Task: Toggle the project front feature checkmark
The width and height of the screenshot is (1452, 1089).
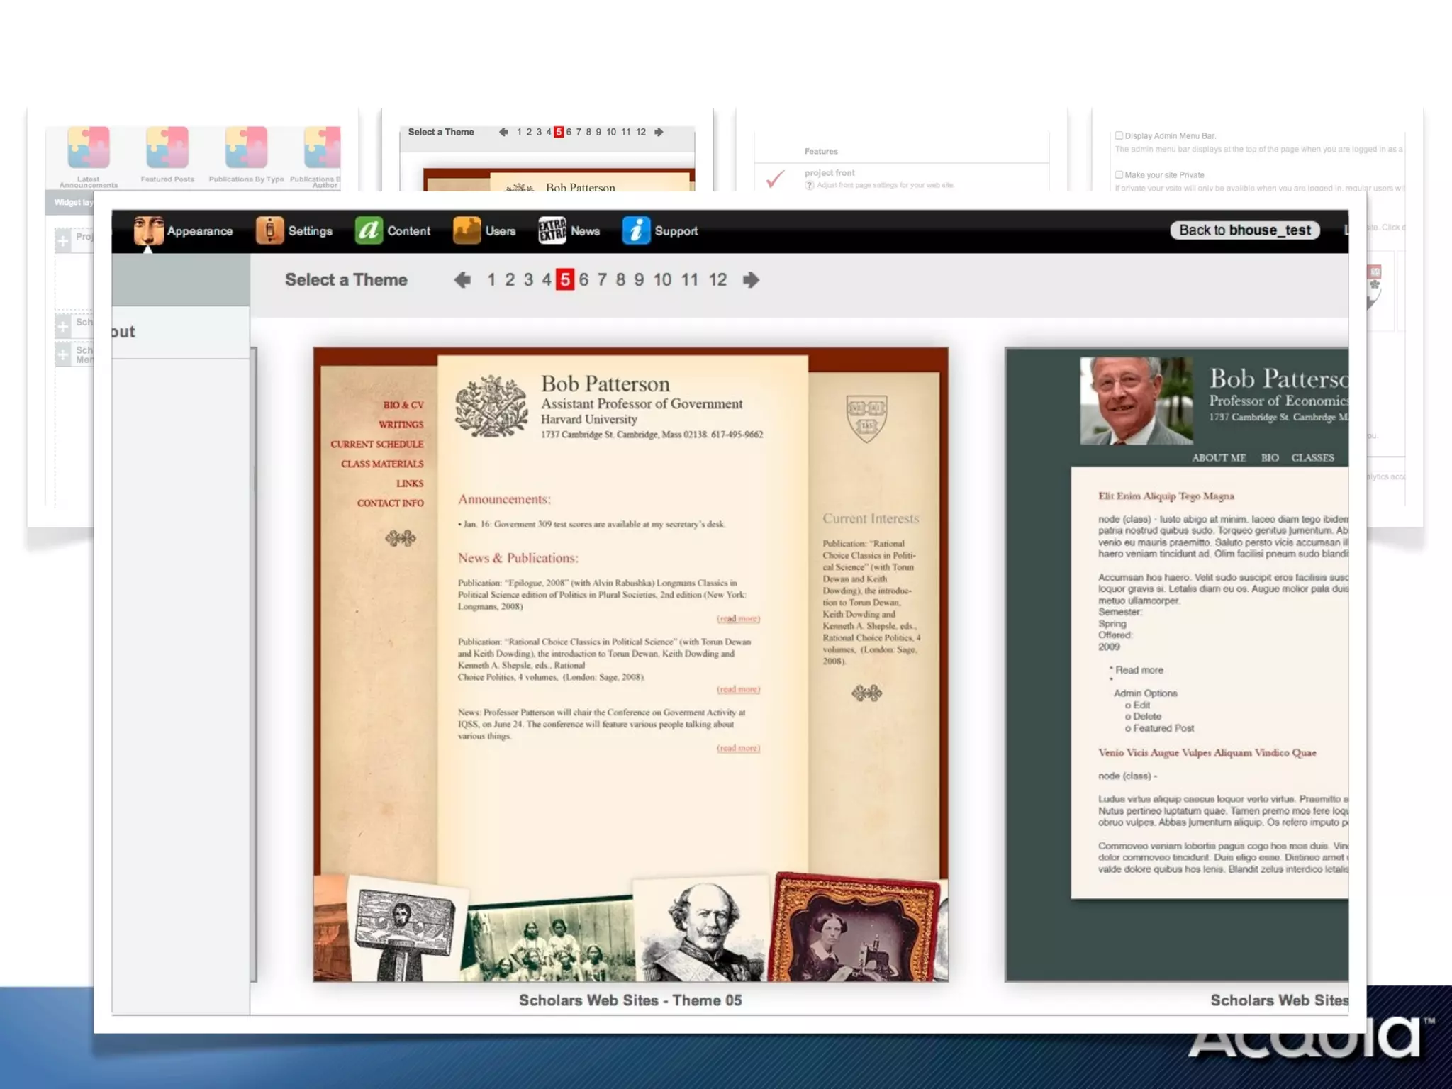Action: pos(775,179)
